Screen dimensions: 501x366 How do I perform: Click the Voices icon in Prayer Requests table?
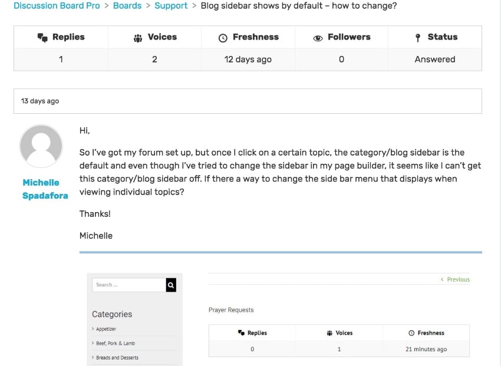click(329, 333)
